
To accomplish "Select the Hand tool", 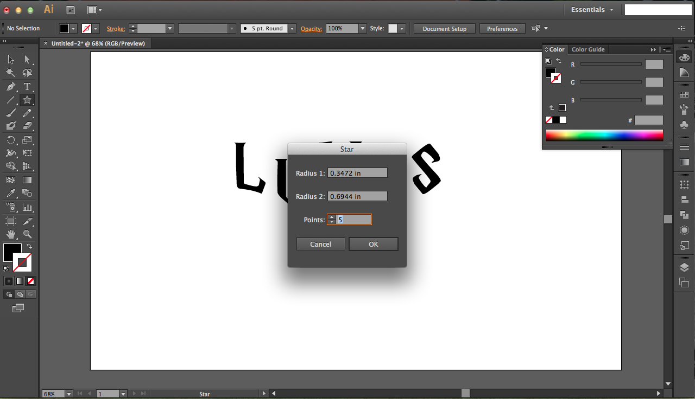I will 11,234.
